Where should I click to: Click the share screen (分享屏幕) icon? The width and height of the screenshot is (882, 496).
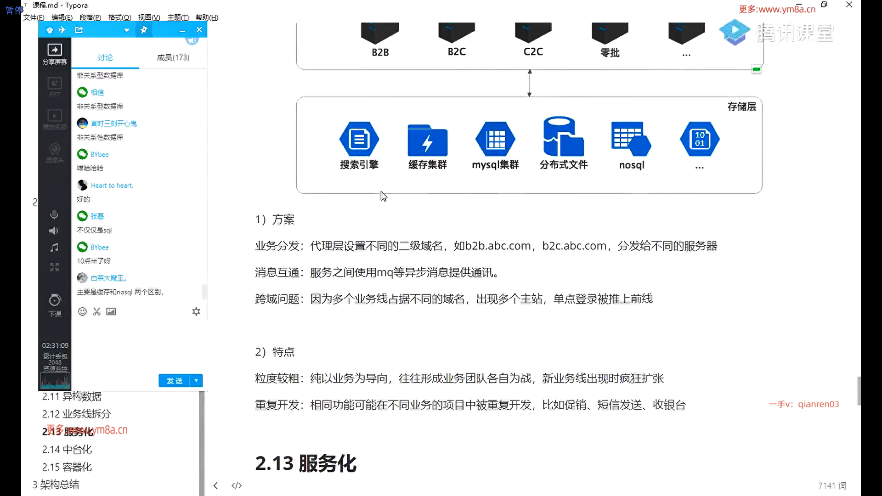coord(55,50)
